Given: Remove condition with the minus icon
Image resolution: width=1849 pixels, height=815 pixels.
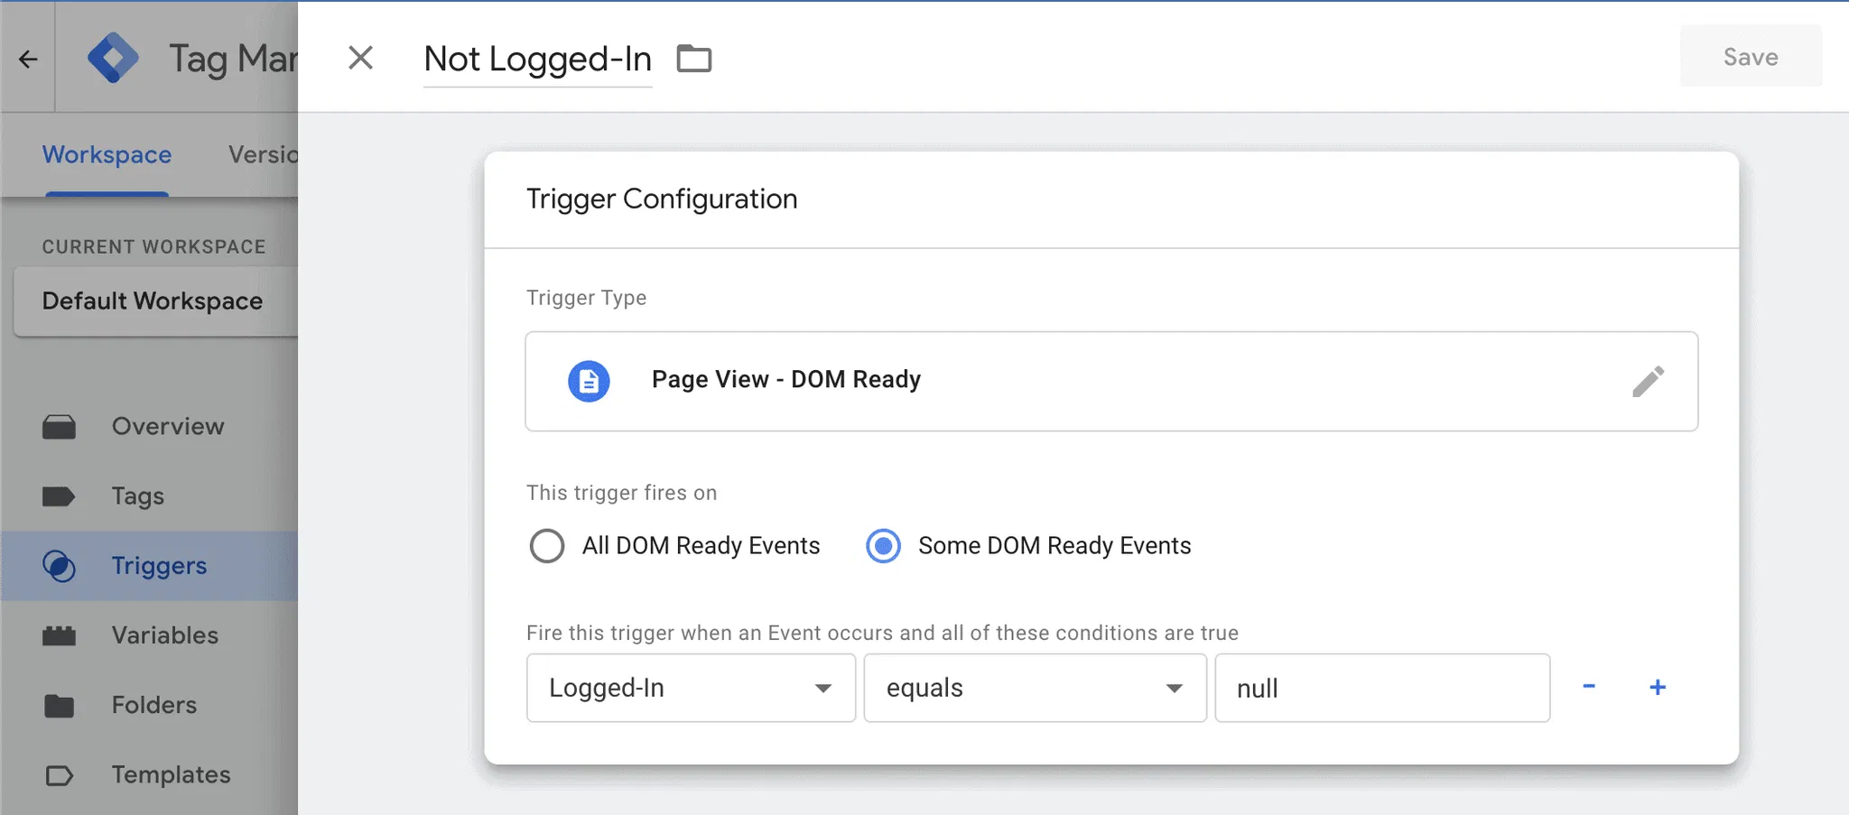Looking at the screenshot, I should [x=1589, y=687].
